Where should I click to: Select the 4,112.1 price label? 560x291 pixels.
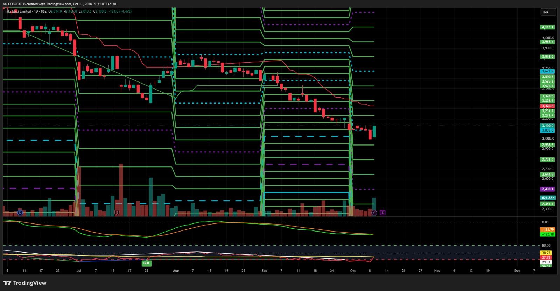pos(548,27)
